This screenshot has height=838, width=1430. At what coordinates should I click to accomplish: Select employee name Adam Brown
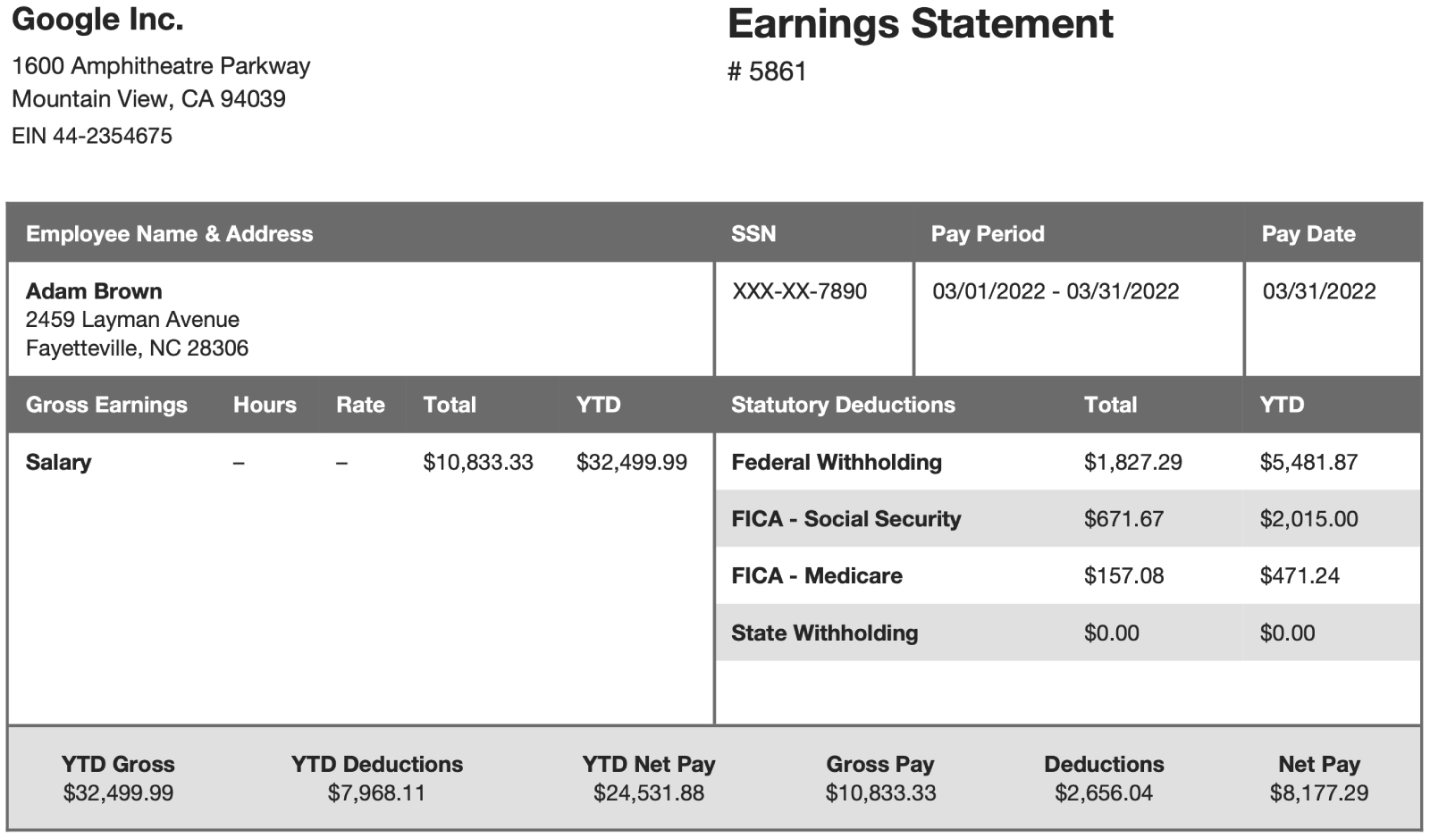point(94,291)
